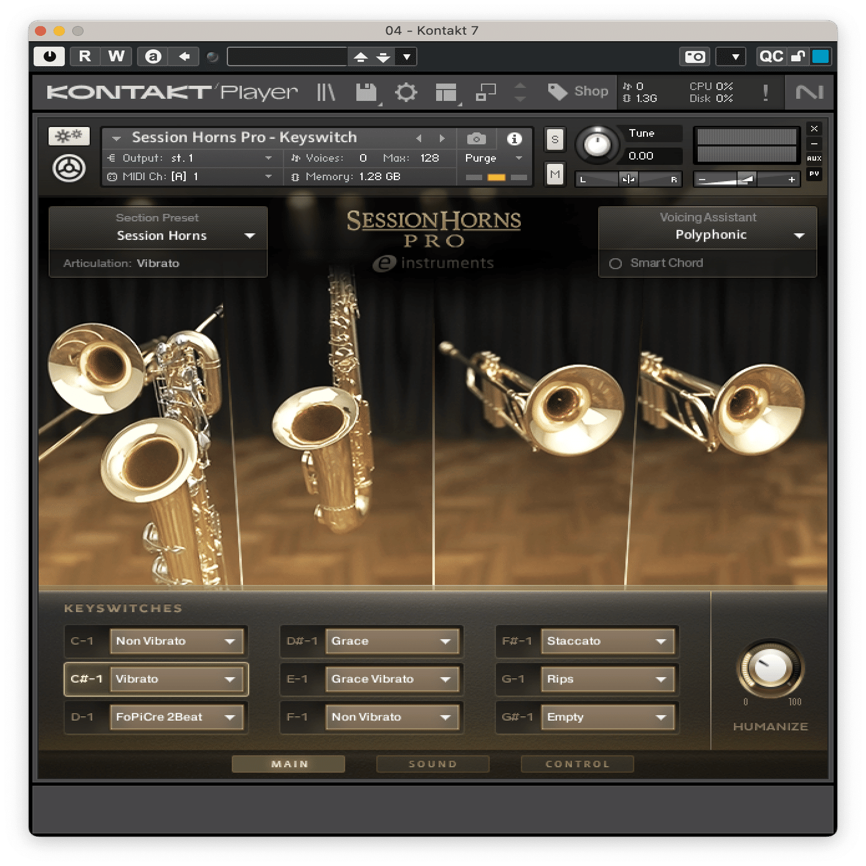This screenshot has height=866, width=866.
Task: Enable the R read automation button
Action: point(85,57)
